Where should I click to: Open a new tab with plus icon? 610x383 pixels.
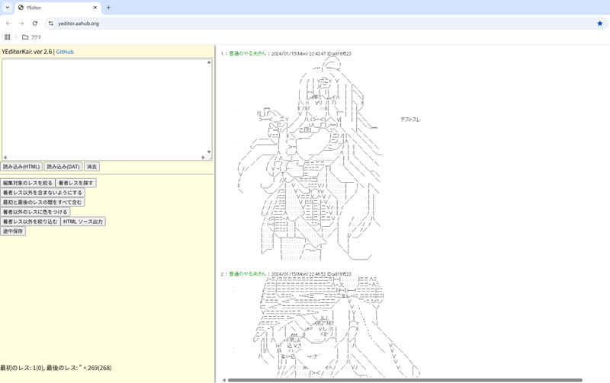click(108, 8)
